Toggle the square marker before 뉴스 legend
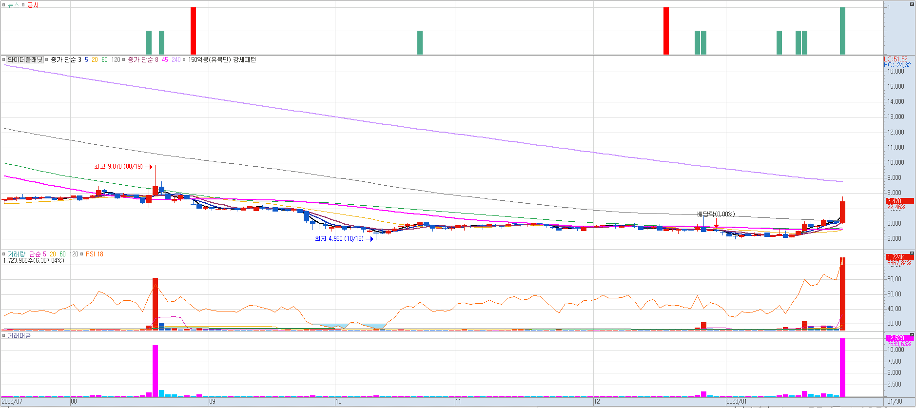The width and height of the screenshot is (916, 408). click(x=4, y=5)
